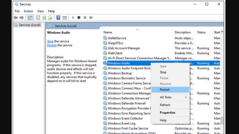Select the Windows Backup service
This screenshot has width=239, height=134.
(x=120, y=73)
